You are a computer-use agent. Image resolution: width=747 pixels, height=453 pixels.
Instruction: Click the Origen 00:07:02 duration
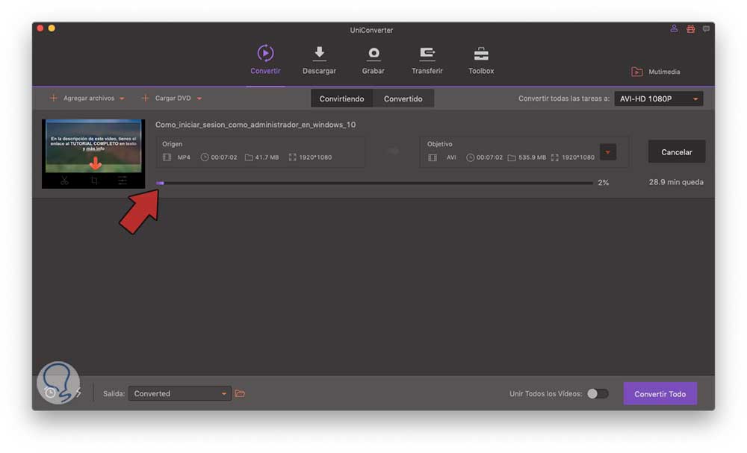(x=224, y=157)
